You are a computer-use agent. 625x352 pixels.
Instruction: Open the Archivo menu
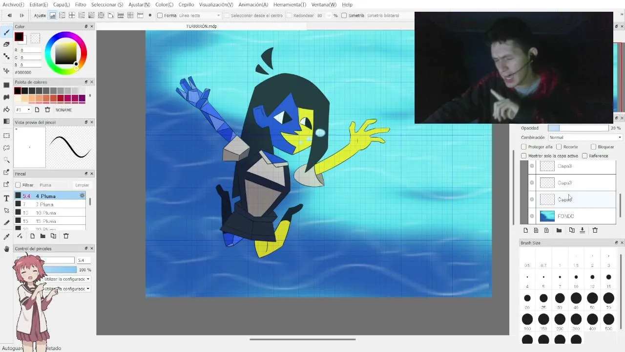pyautogui.click(x=13, y=4)
